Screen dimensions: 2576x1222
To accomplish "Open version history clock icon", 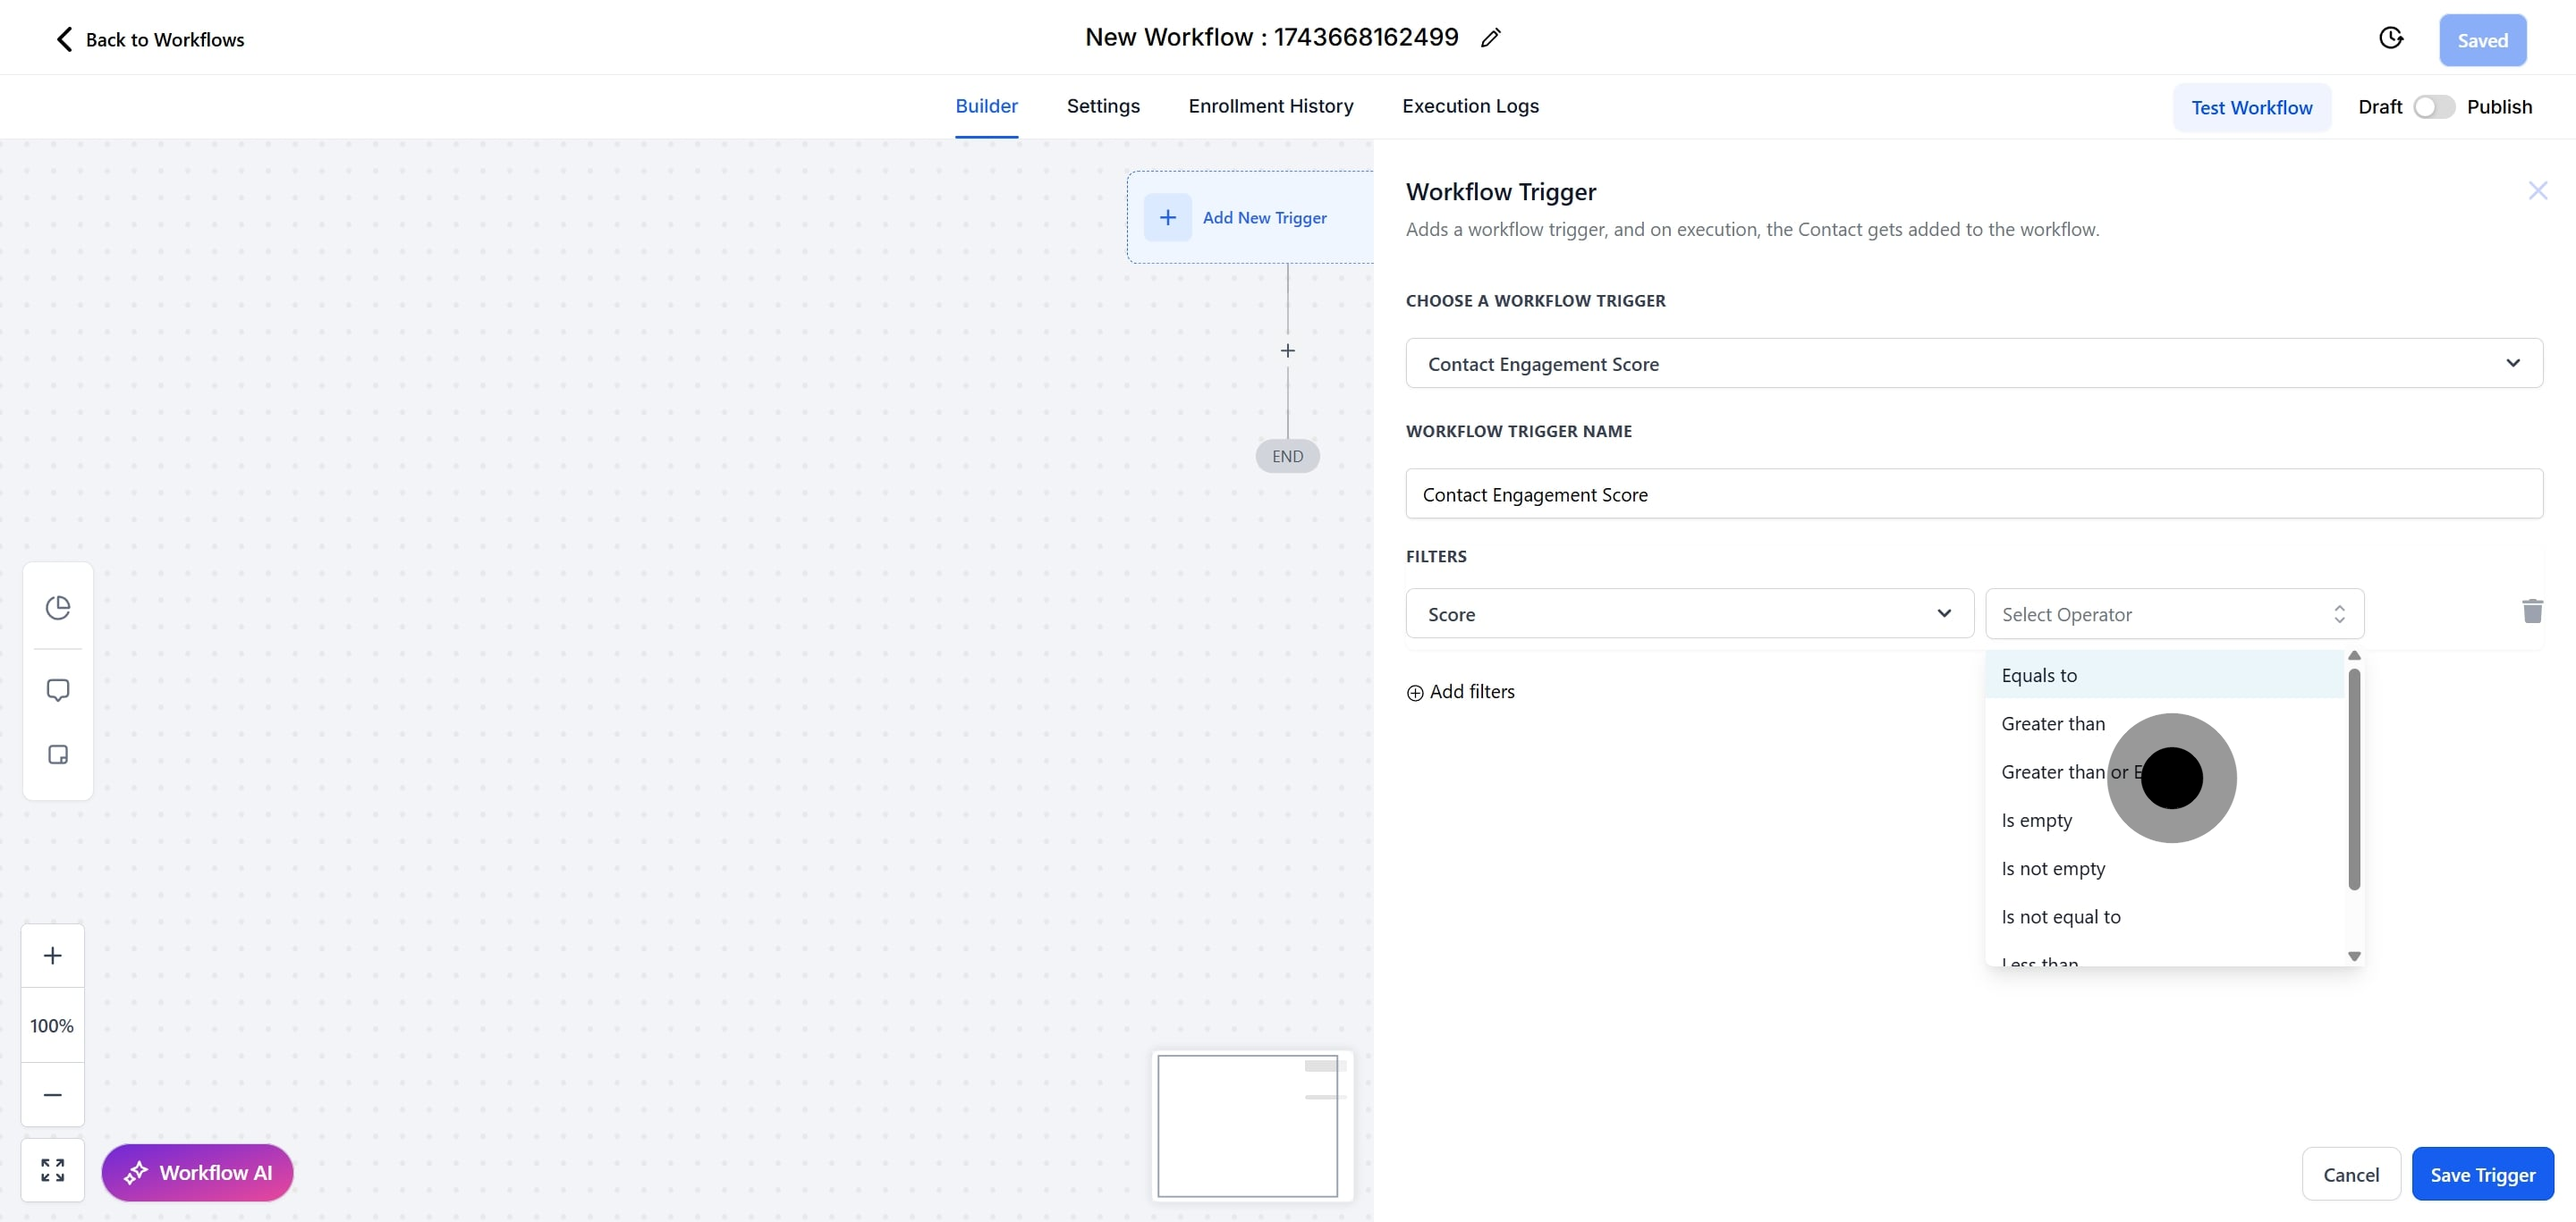I will 2390,38.
